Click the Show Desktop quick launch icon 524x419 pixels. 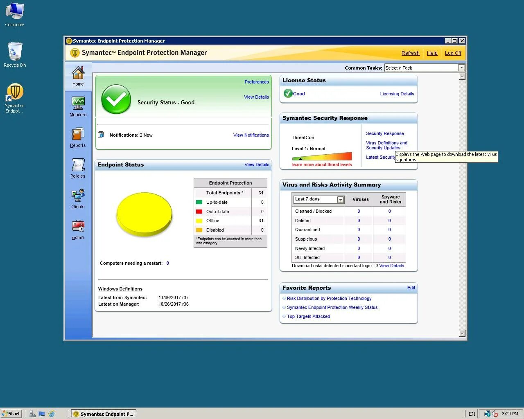(42, 414)
